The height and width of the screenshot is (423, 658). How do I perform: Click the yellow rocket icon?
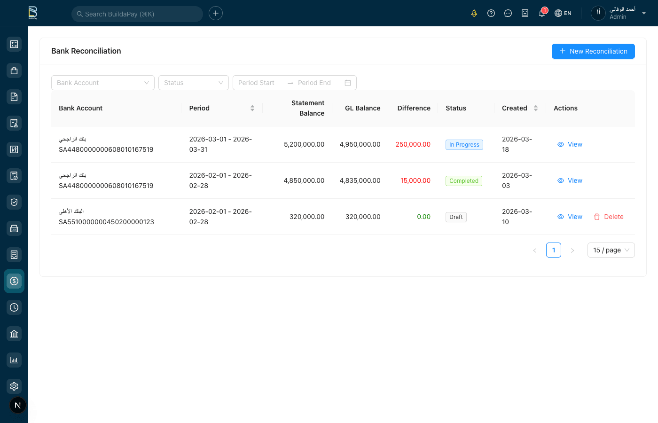pyautogui.click(x=474, y=13)
